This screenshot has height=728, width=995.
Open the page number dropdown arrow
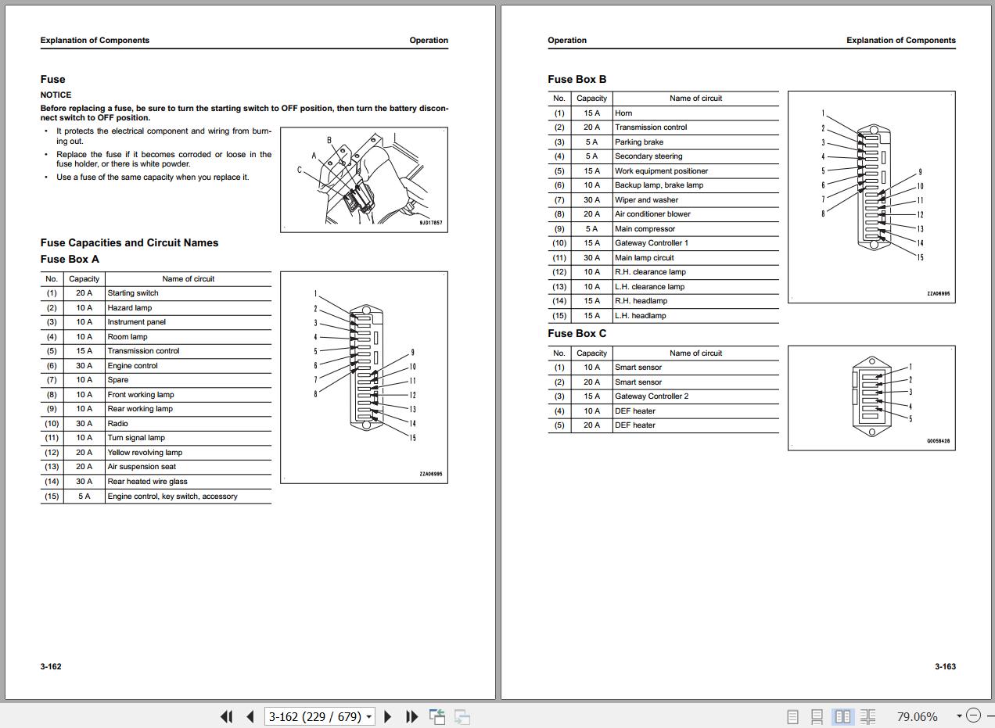coord(368,716)
